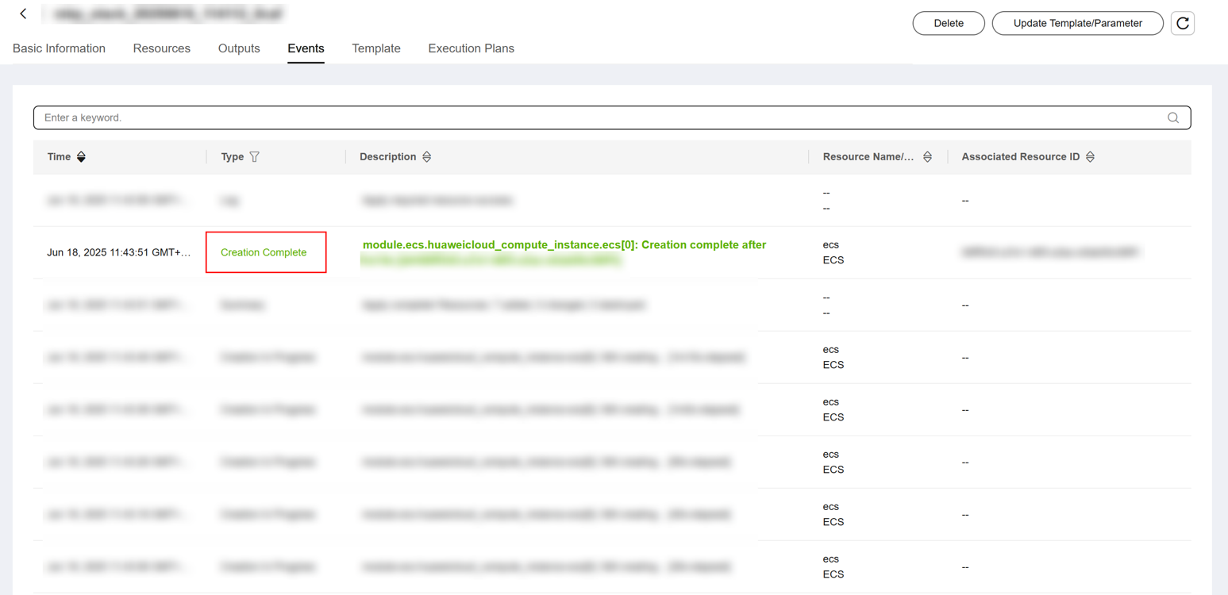The width and height of the screenshot is (1228, 595).
Task: Open the Resources tab
Action: 162,48
